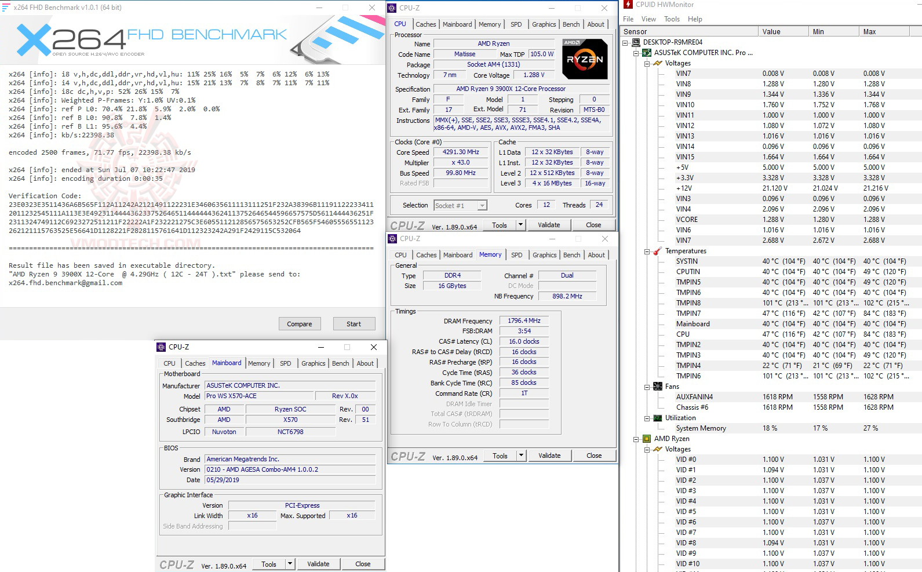Click the Core Speed value 4291.30 MHz

click(461, 152)
